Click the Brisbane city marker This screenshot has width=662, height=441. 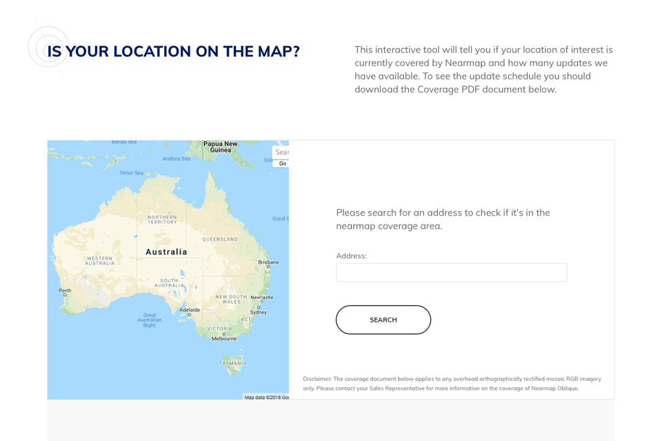(x=268, y=267)
